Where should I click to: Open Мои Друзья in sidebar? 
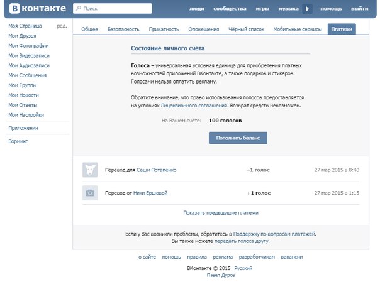(x=22, y=36)
